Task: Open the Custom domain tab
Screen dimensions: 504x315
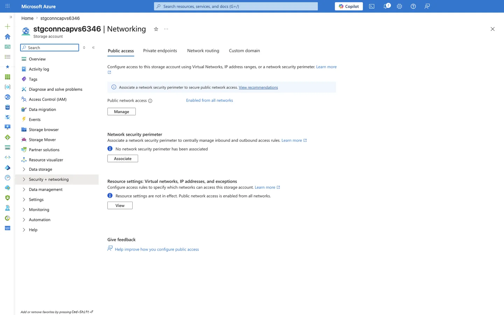Action: tap(244, 51)
